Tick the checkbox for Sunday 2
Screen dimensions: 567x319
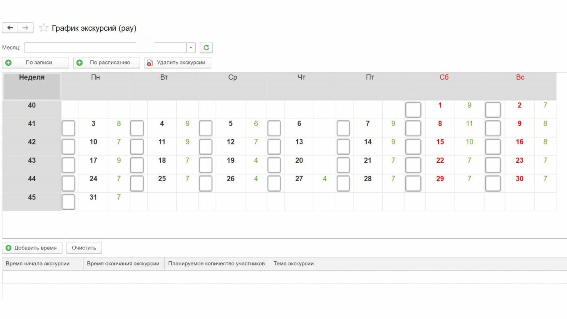click(x=493, y=110)
